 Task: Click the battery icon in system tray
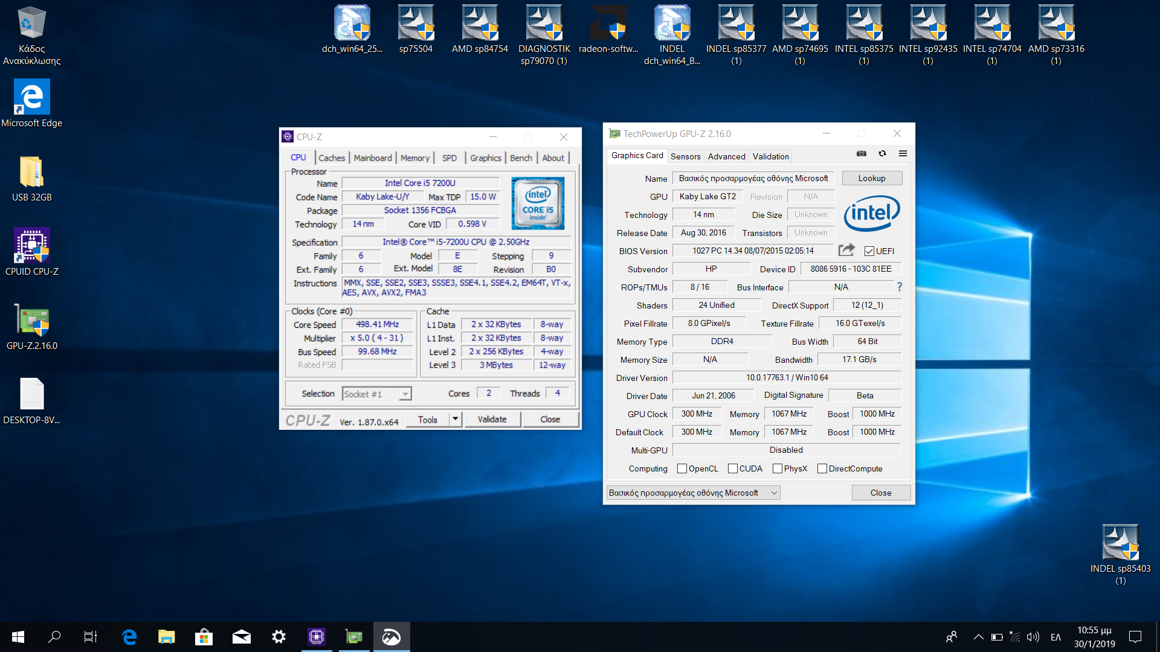click(997, 637)
